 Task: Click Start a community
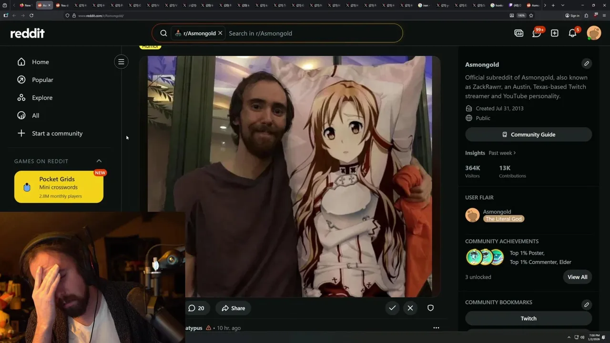click(x=57, y=133)
